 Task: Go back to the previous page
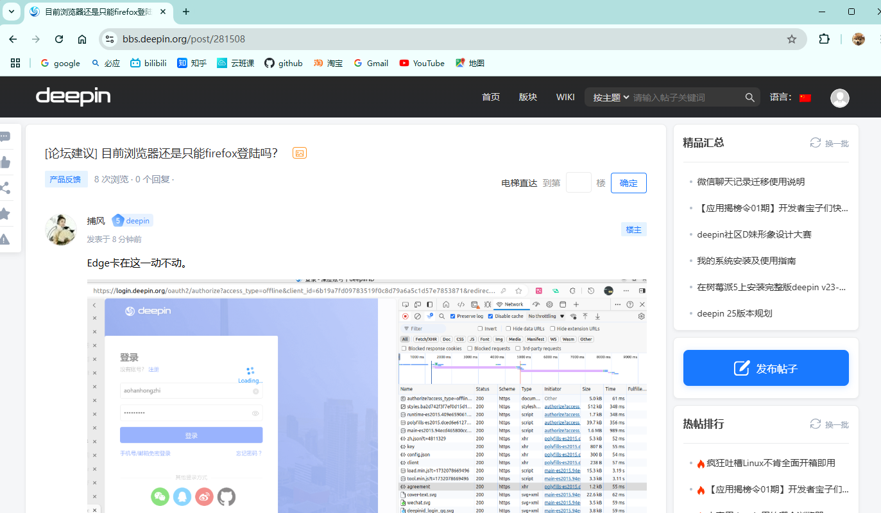13,39
